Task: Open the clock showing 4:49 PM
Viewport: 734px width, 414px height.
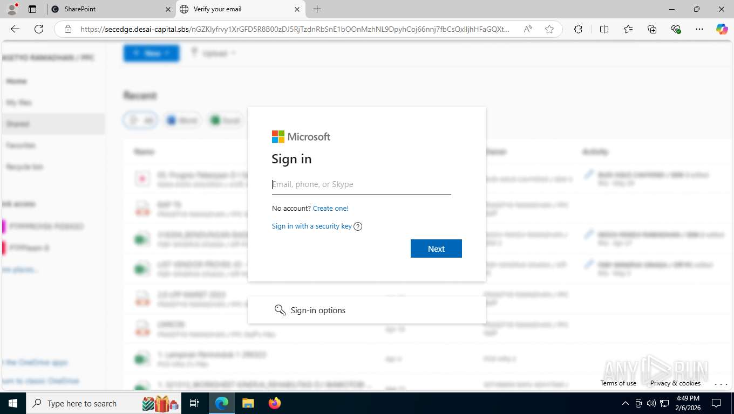Action: coord(687,403)
